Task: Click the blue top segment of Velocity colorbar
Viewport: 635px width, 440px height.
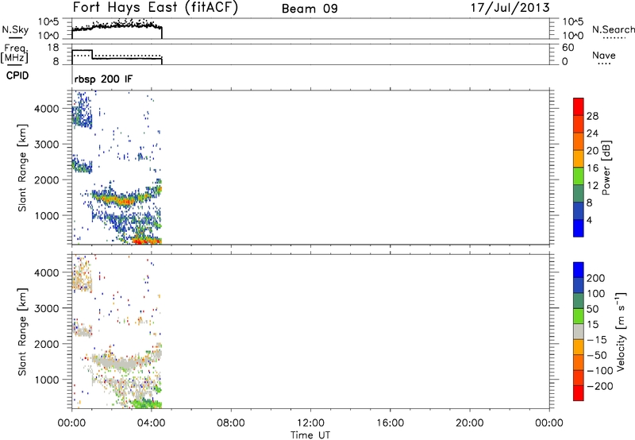Action: point(579,270)
